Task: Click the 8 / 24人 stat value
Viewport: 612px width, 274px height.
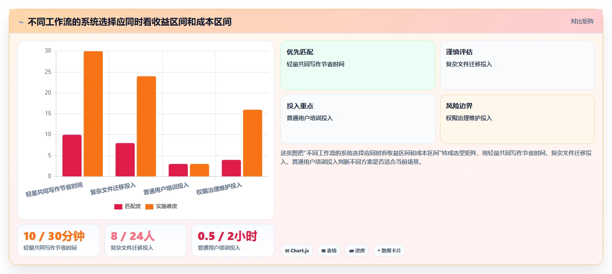Action: [x=133, y=236]
